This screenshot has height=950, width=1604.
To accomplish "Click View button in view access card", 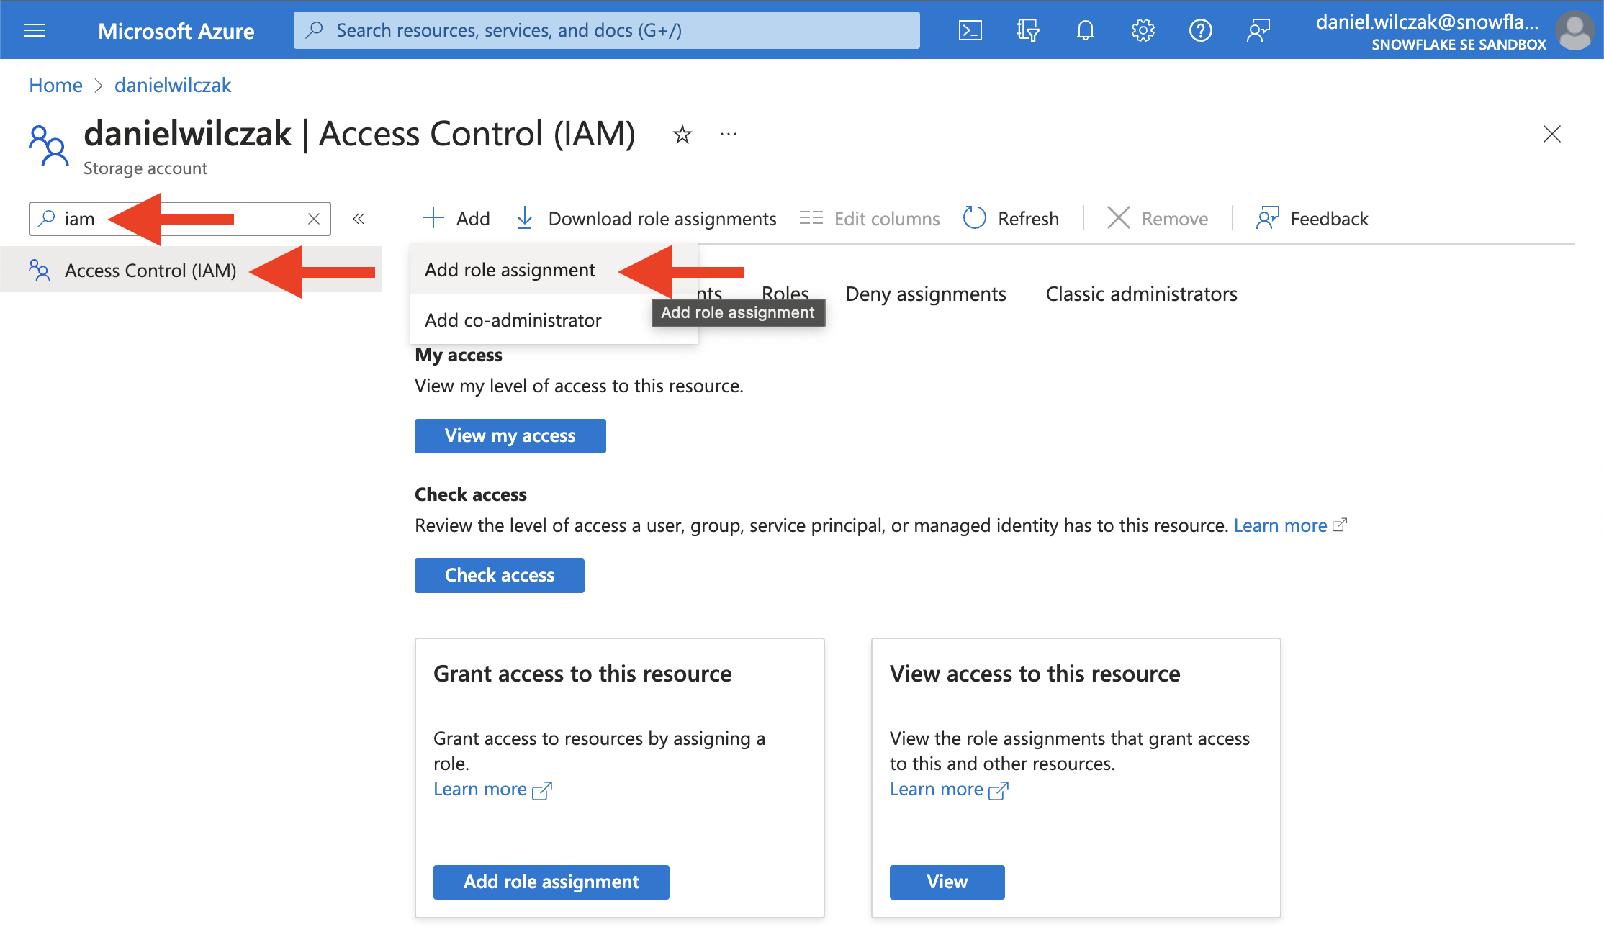I will (x=947, y=882).
